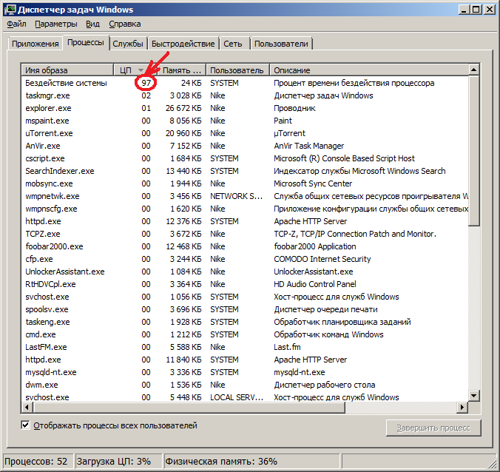Viewport: 500px width, 472px height.
Task: Open the Файл menu
Action: pyautogui.click(x=16, y=24)
